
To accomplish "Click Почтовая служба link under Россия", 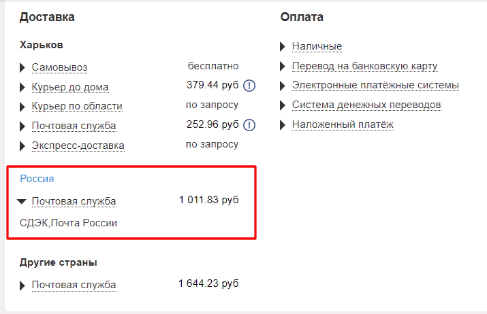I will [x=74, y=201].
